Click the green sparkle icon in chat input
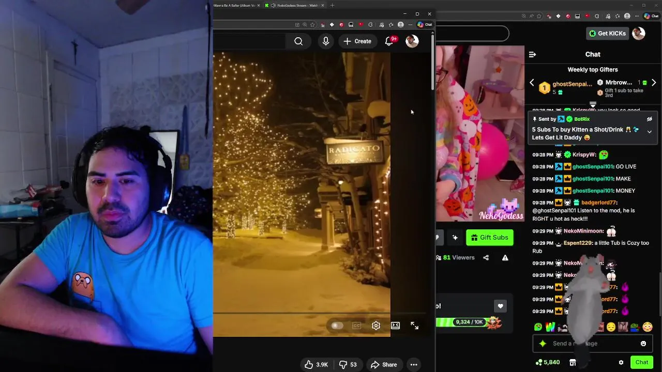Viewport: 662px width, 372px height. 543,343
